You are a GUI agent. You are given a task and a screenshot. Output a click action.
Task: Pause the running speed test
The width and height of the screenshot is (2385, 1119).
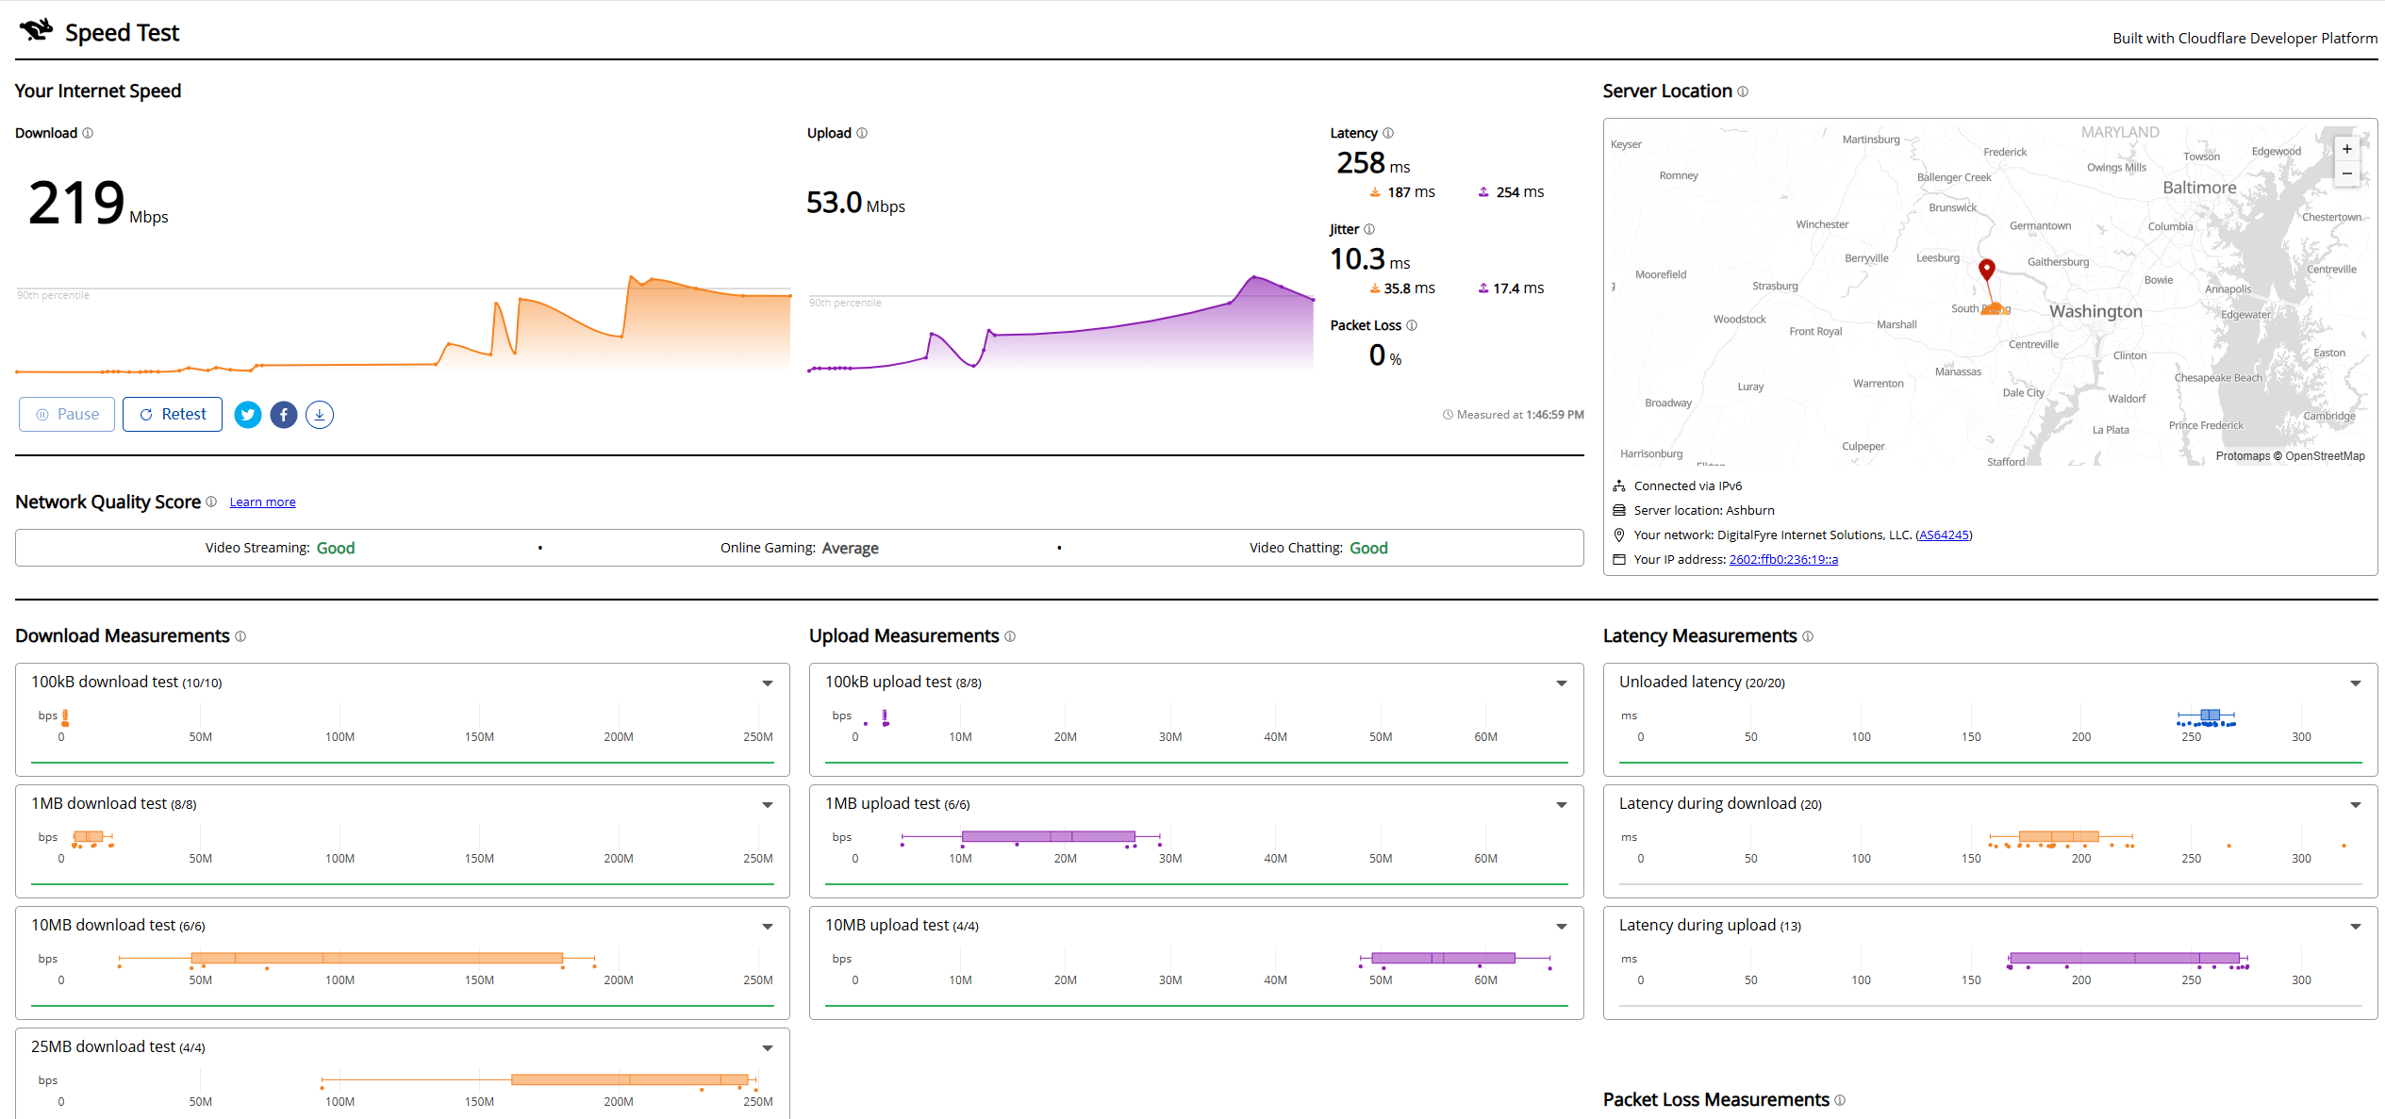pyautogui.click(x=67, y=415)
